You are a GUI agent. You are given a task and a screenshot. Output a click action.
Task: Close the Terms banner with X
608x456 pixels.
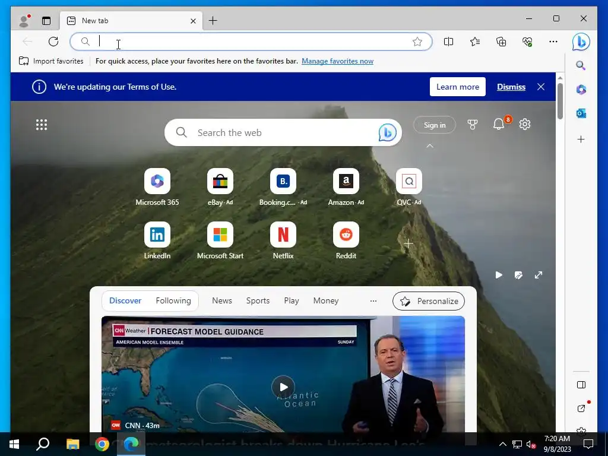[x=541, y=87]
